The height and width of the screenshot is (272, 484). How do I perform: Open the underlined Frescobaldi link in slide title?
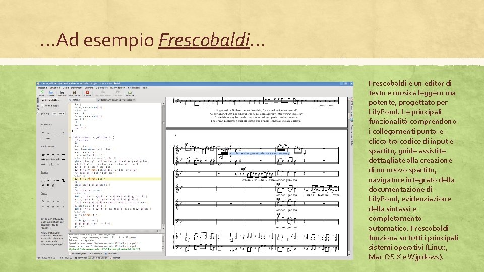coord(204,40)
